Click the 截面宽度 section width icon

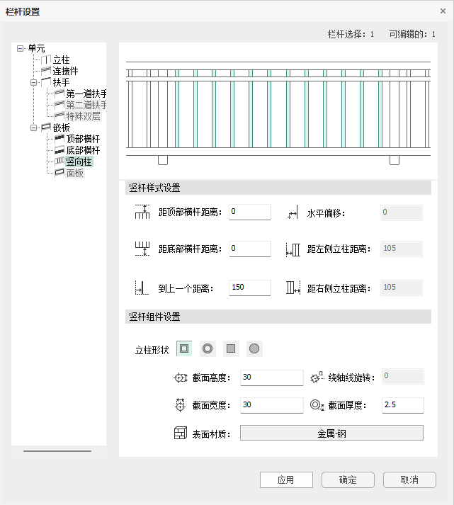[181, 405]
